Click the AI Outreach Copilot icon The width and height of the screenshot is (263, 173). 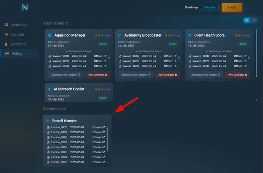50,89
